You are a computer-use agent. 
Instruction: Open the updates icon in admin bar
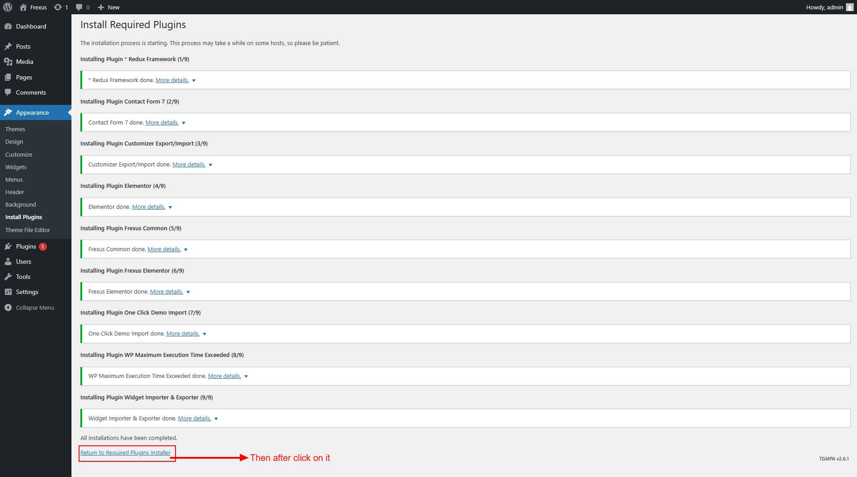(x=58, y=7)
